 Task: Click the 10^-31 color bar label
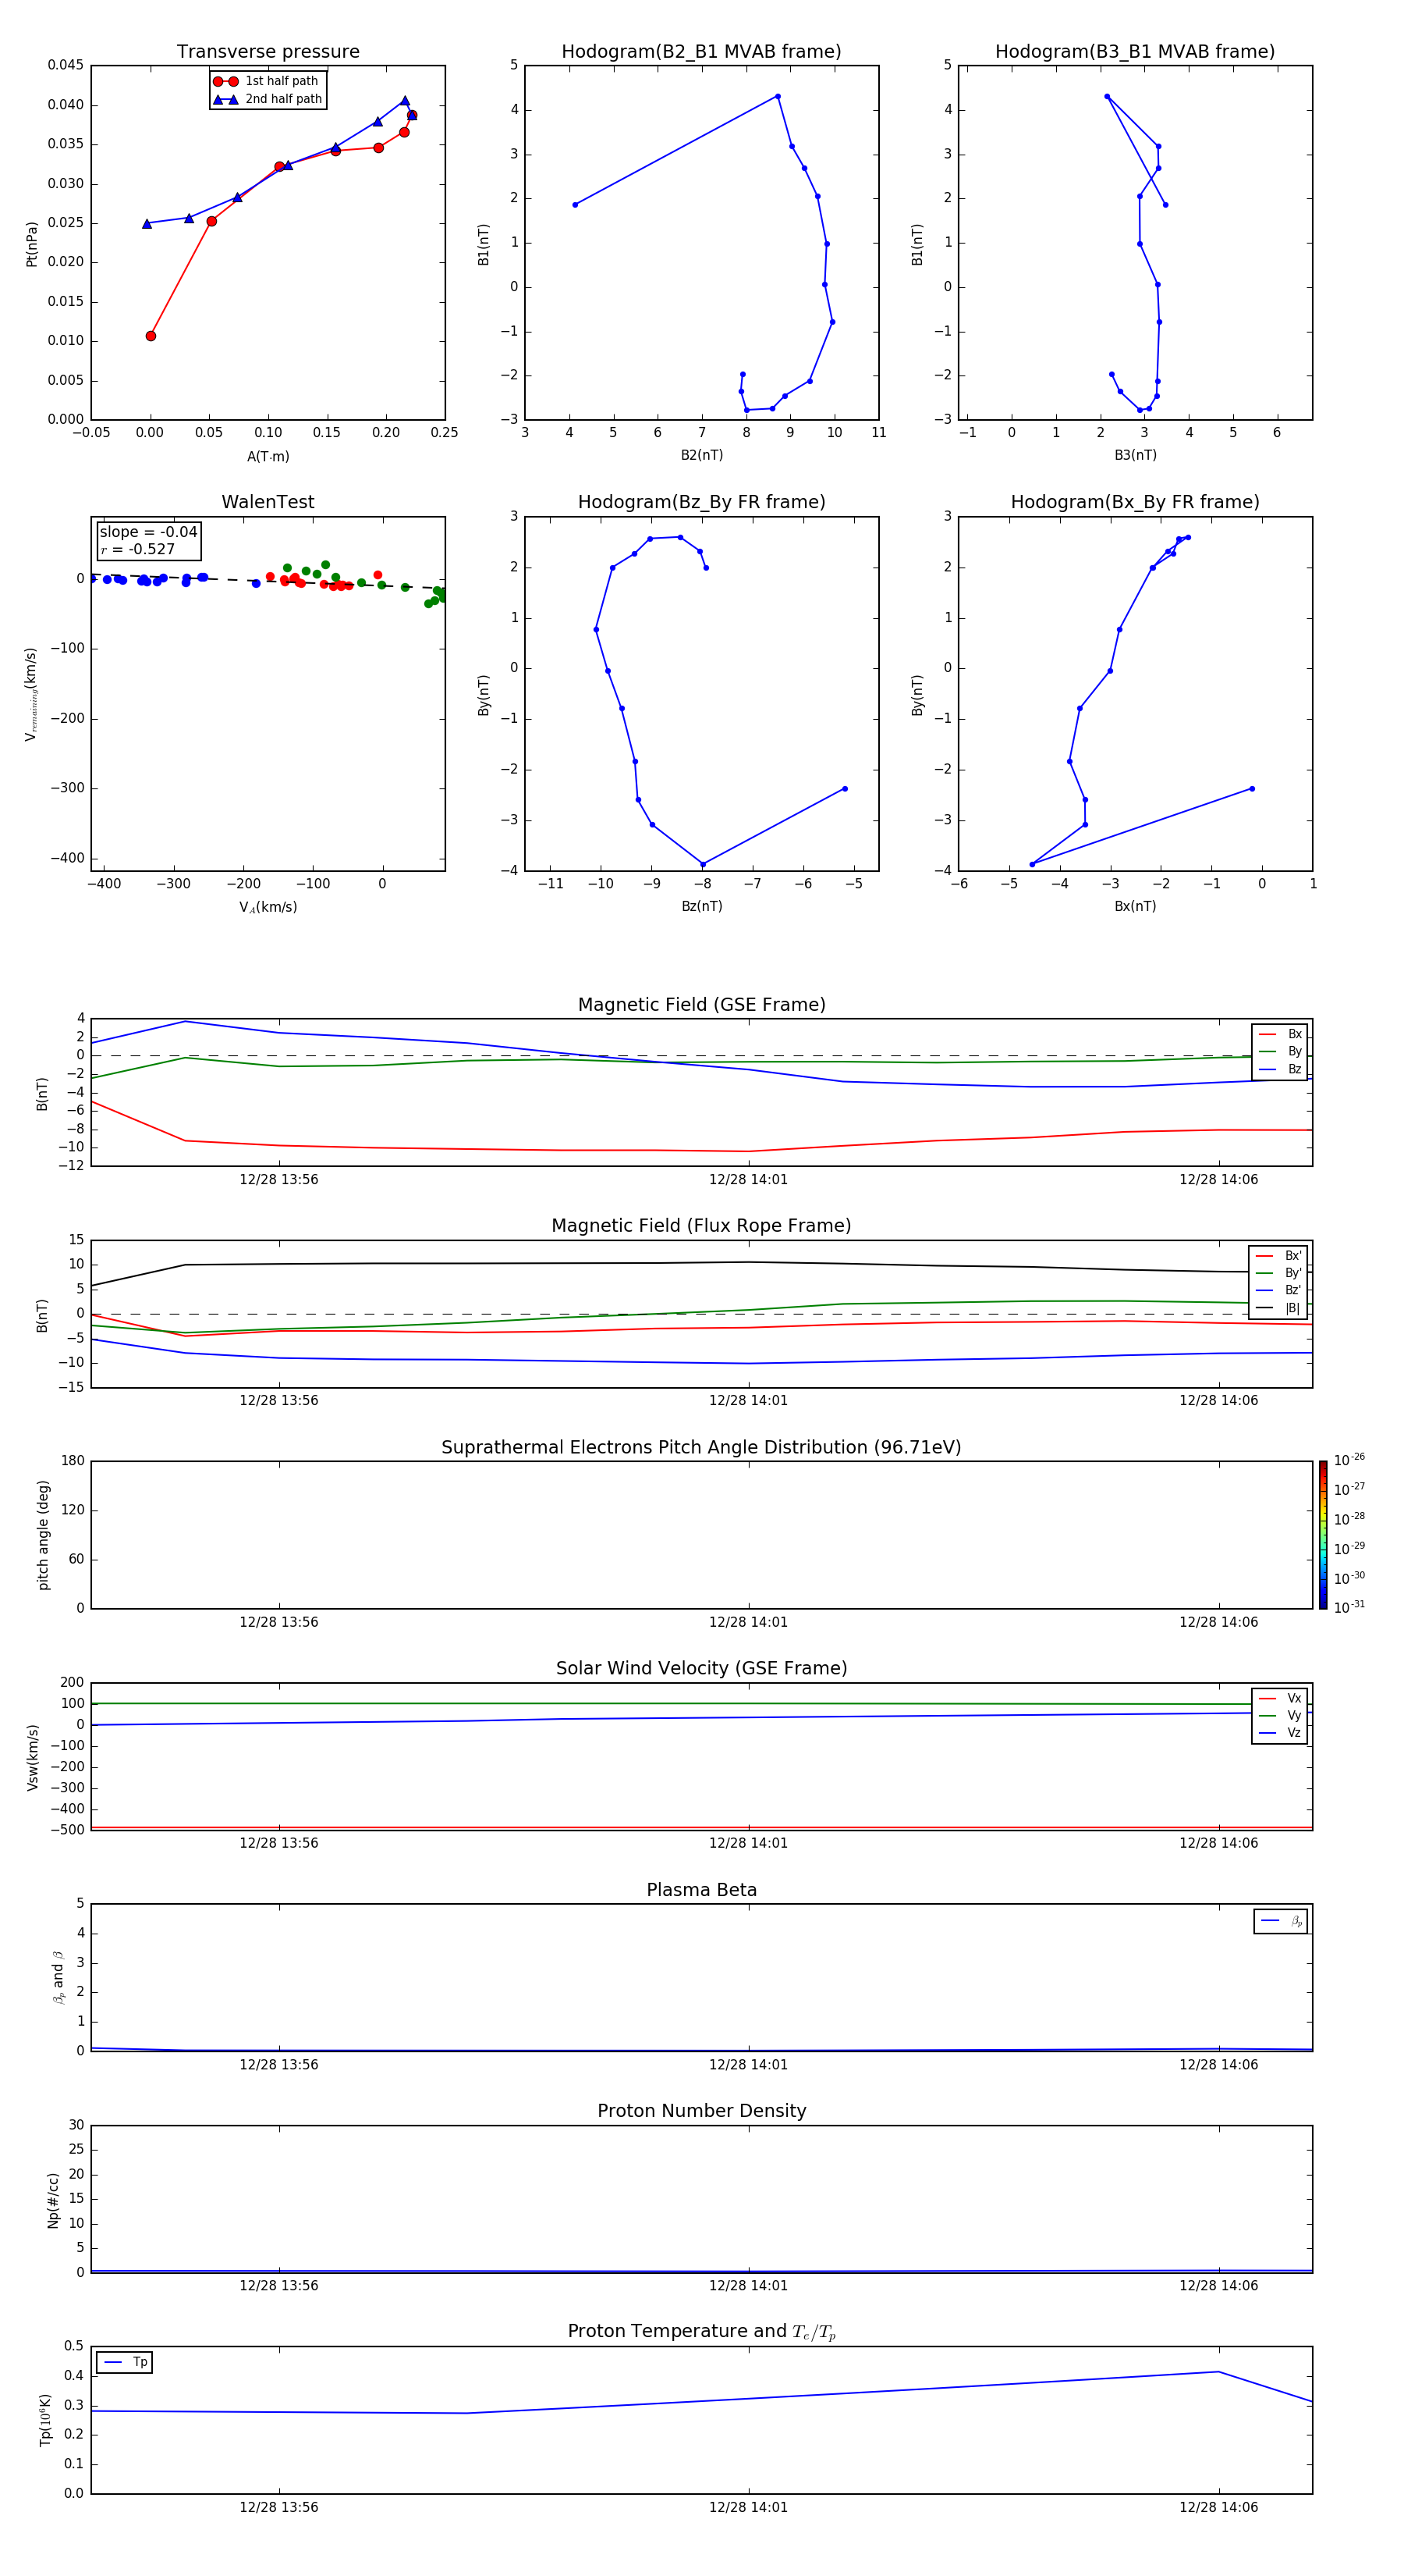(1349, 1607)
